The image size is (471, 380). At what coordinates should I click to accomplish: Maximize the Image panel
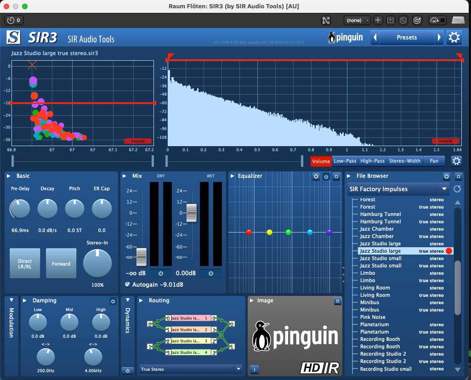pyautogui.click(x=338, y=301)
